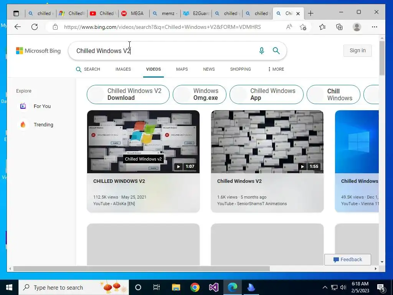The height and width of the screenshot is (295, 393).
Task: Select Chilled Windows App suggestion chip
Action: point(266,94)
